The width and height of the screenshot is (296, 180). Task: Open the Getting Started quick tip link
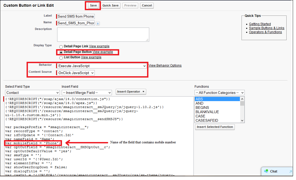pyautogui.click(x=260, y=24)
